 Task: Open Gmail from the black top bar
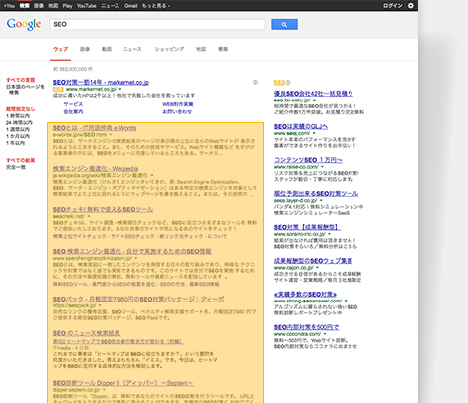[131, 6]
